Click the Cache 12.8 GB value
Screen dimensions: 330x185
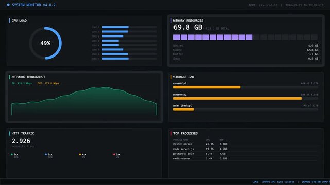(312, 50)
